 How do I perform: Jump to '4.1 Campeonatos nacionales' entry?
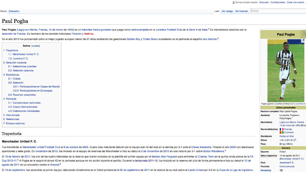pyautogui.click(x=24, y=103)
